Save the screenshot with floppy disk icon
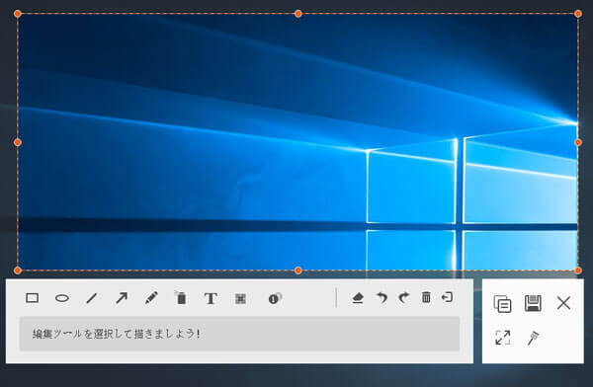Image resolution: width=593 pixels, height=387 pixels. [533, 303]
